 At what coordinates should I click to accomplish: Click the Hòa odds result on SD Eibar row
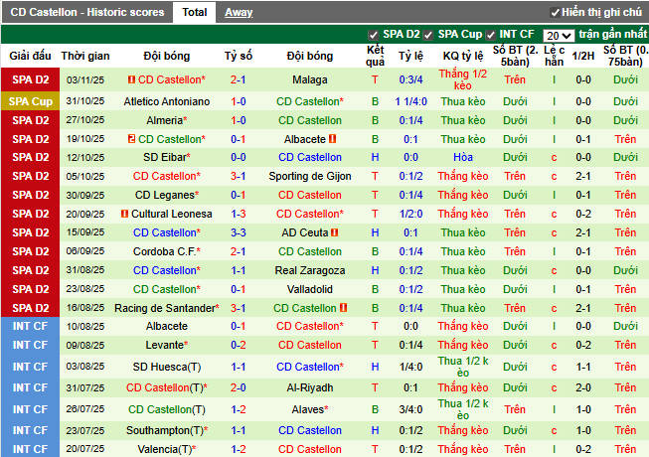[463, 158]
